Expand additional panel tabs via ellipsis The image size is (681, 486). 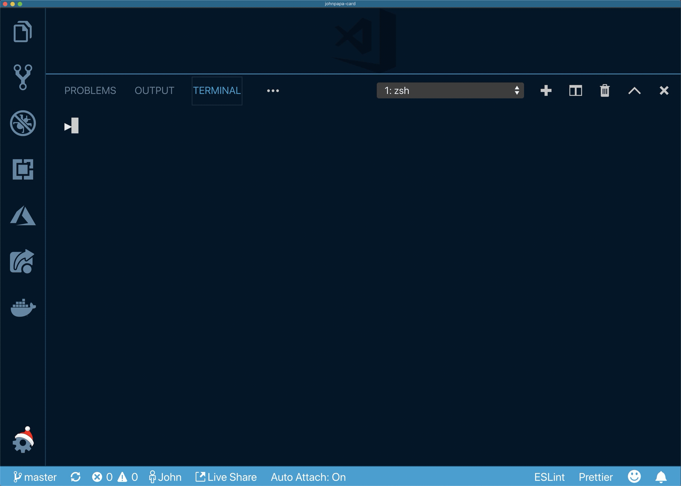[x=273, y=91]
